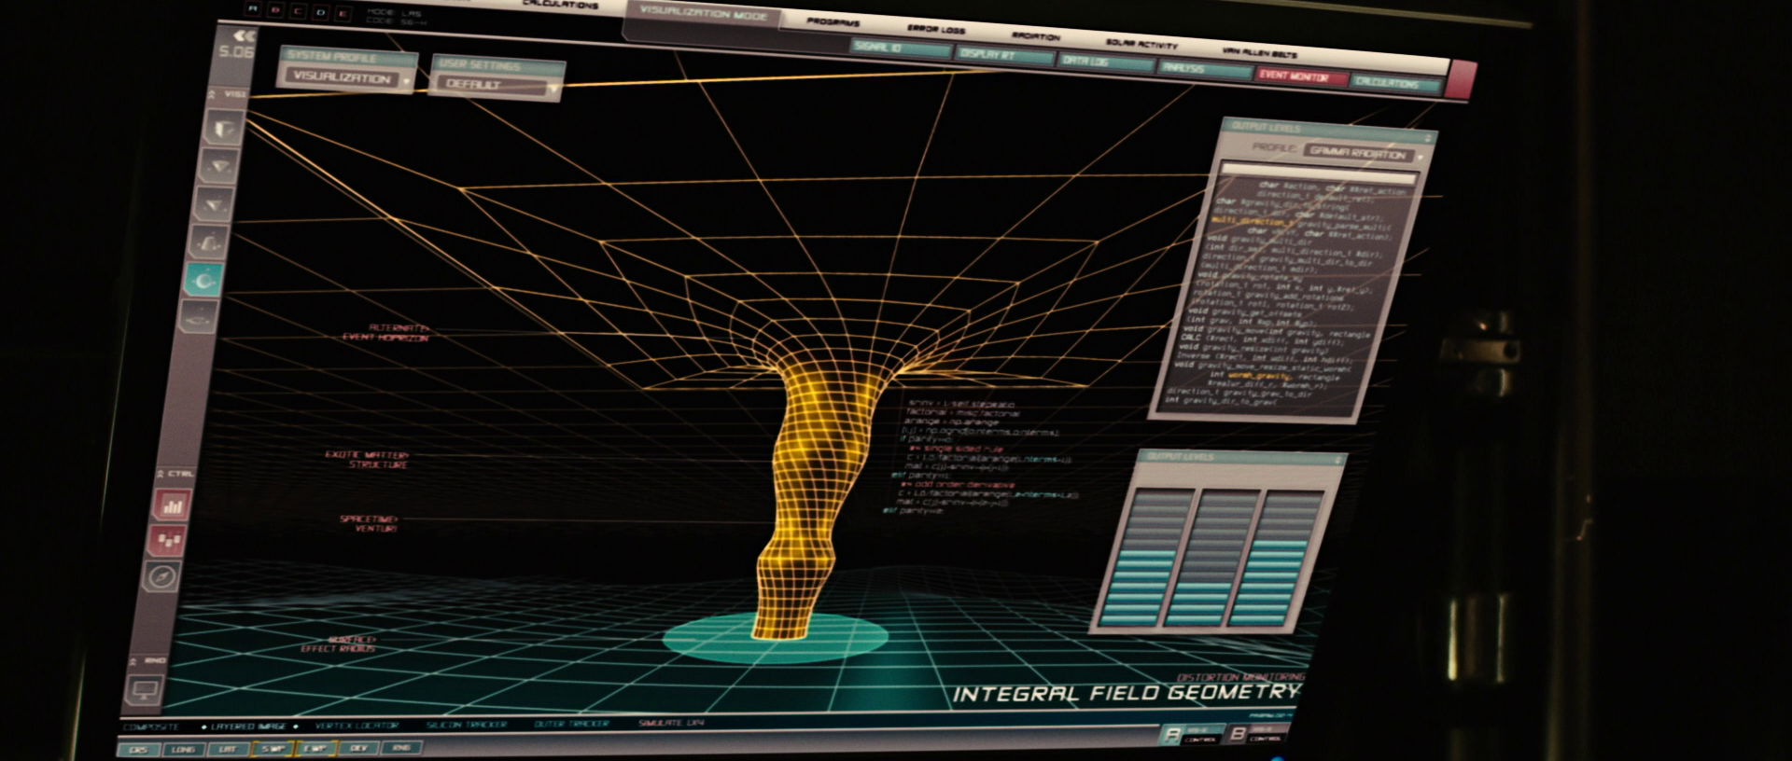
Task: Toggle the red box B at top
Action: 274,12
